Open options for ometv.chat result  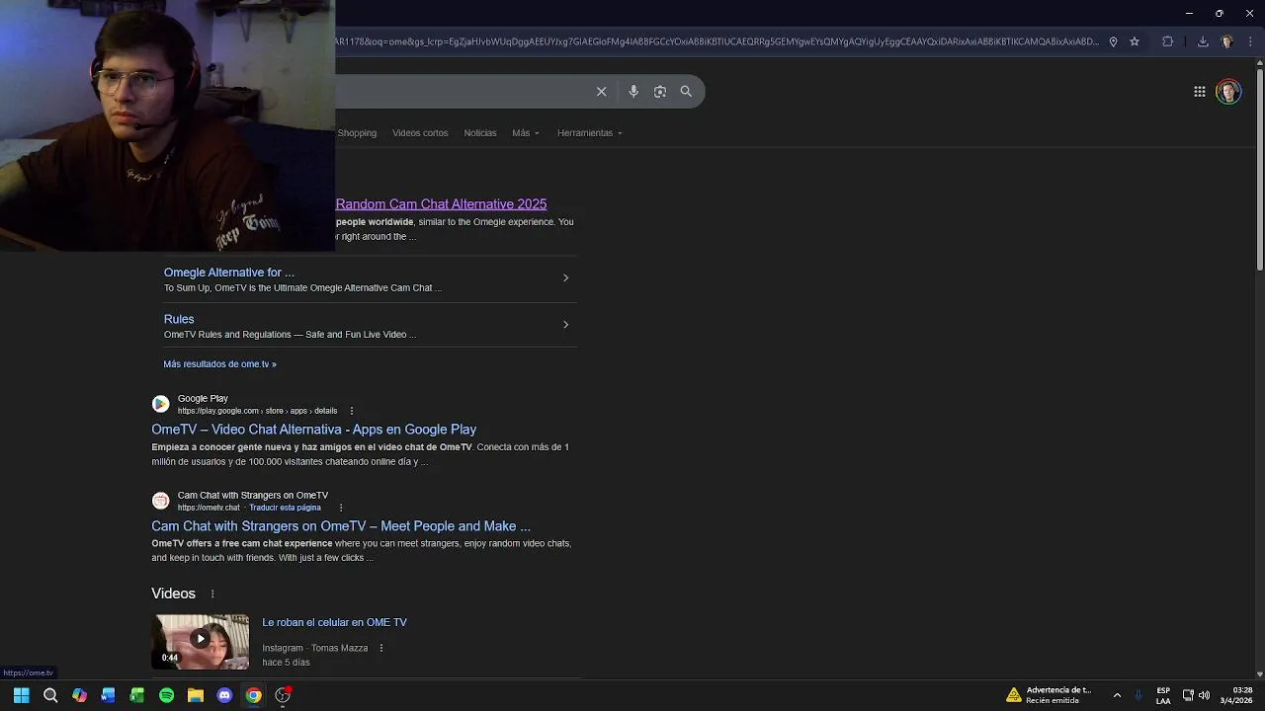point(341,508)
